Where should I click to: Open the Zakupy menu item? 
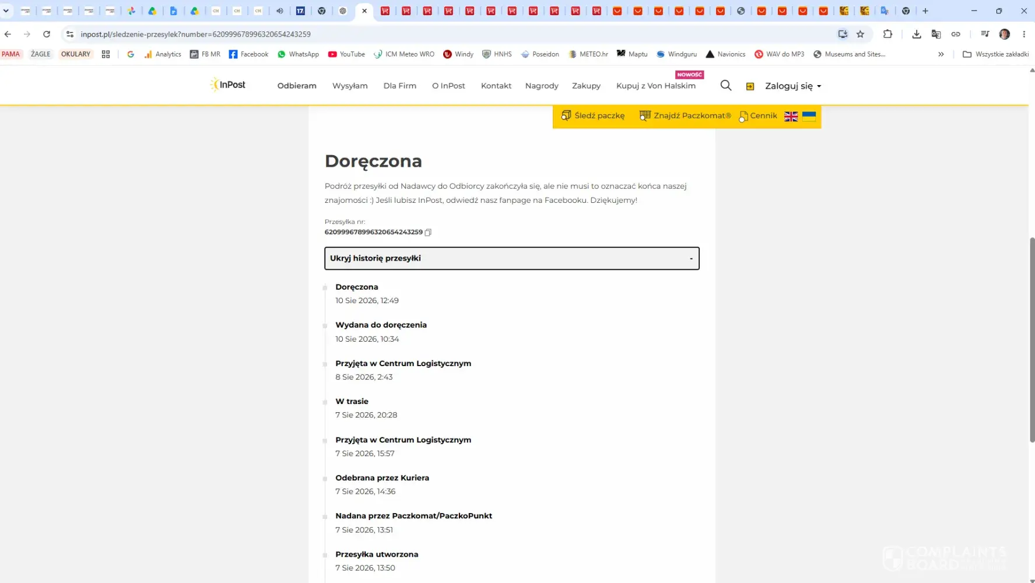coord(586,86)
